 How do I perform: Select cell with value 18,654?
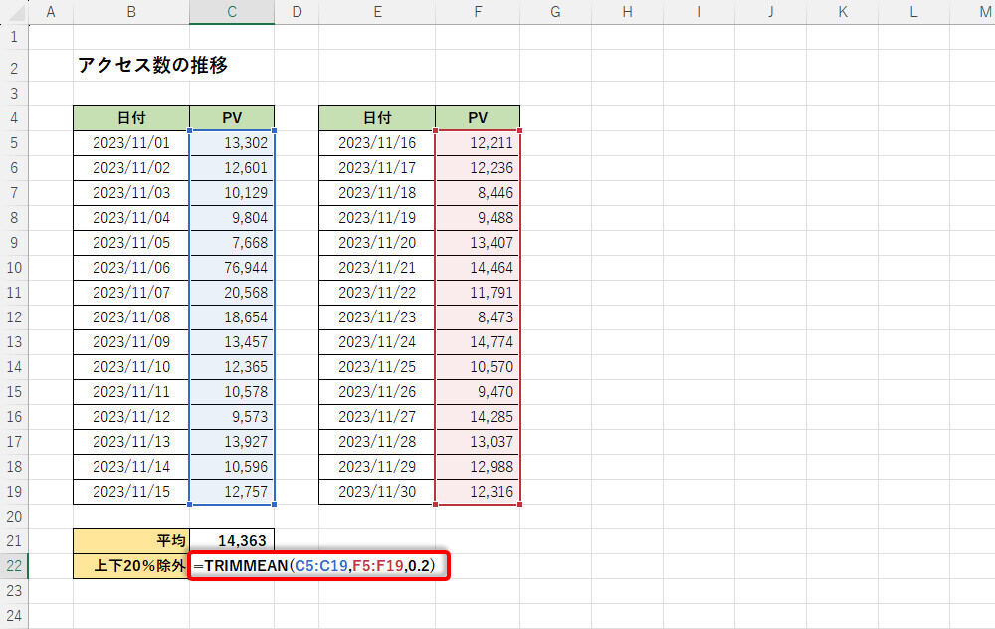click(x=232, y=316)
